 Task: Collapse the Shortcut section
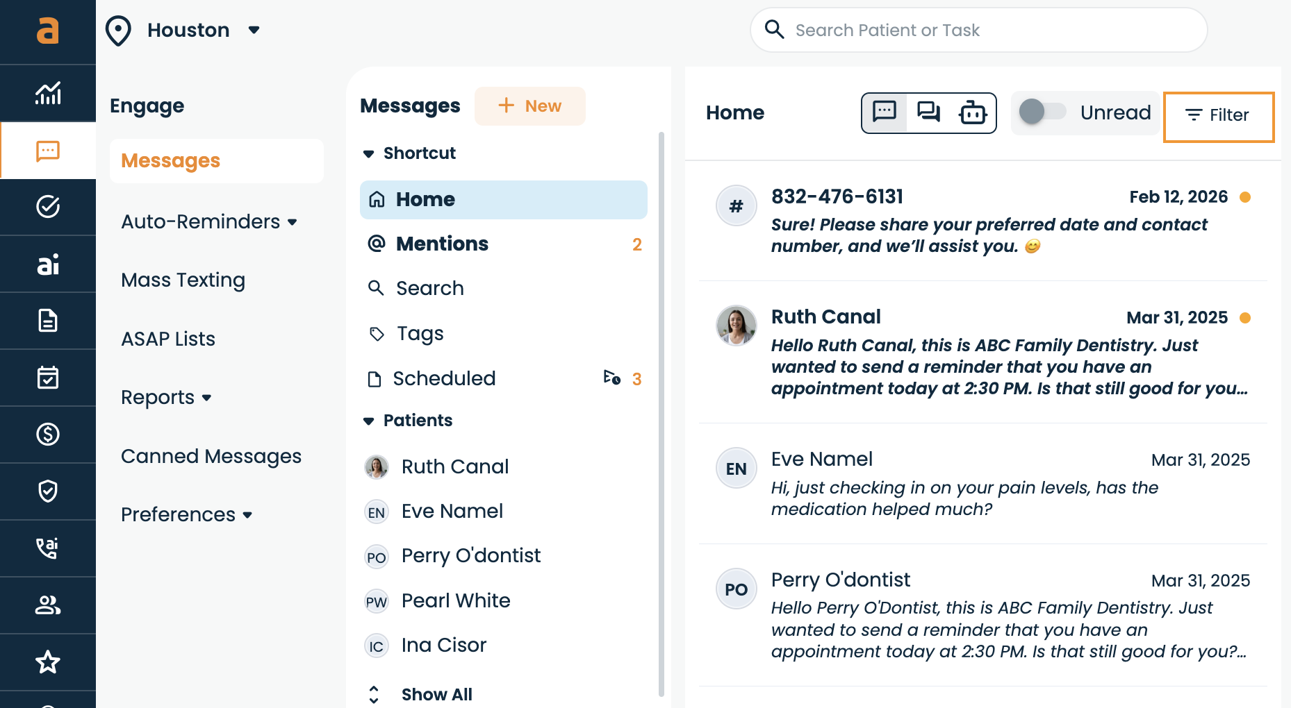368,153
